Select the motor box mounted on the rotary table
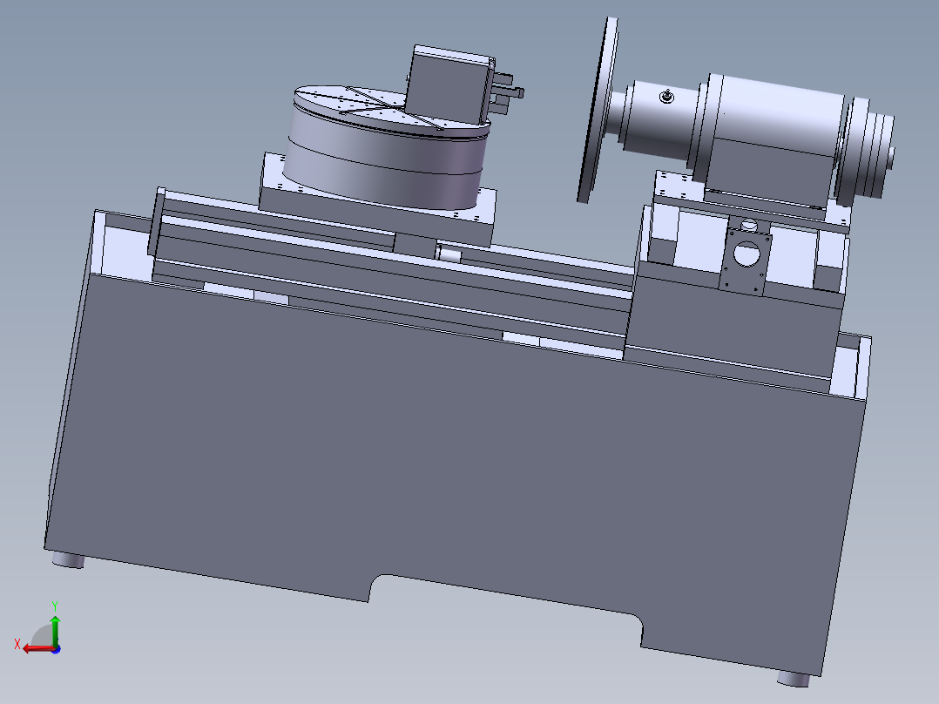The width and height of the screenshot is (939, 704). click(x=449, y=84)
